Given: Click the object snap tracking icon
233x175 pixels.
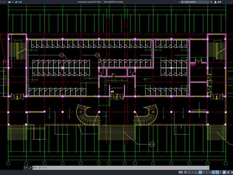Looking at the screenshot, I should tap(214, 172).
